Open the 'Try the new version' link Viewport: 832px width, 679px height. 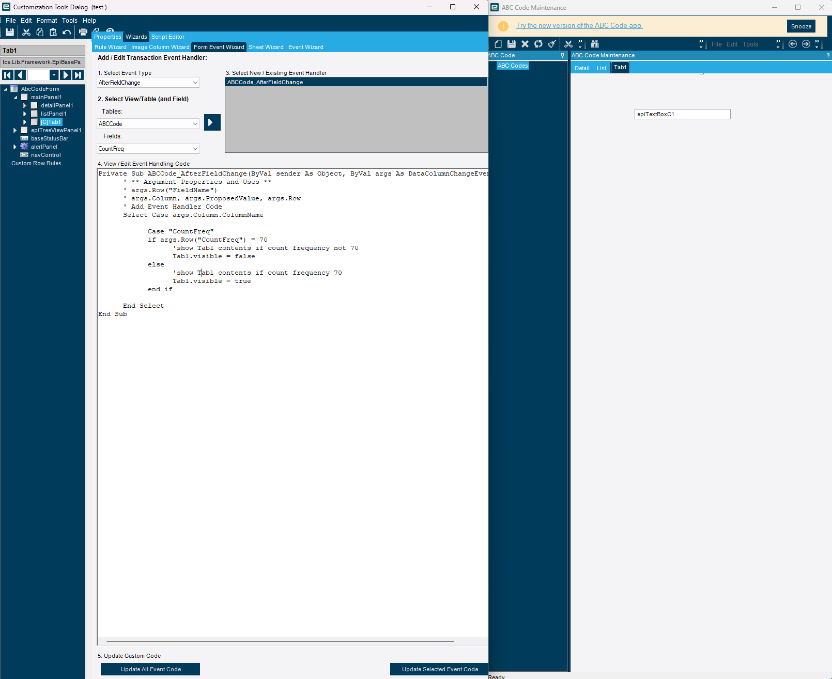coord(579,26)
